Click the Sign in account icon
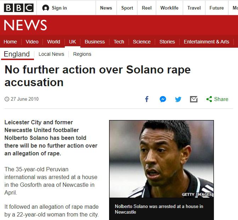The height and width of the screenshot is (220, 238). 46,8
